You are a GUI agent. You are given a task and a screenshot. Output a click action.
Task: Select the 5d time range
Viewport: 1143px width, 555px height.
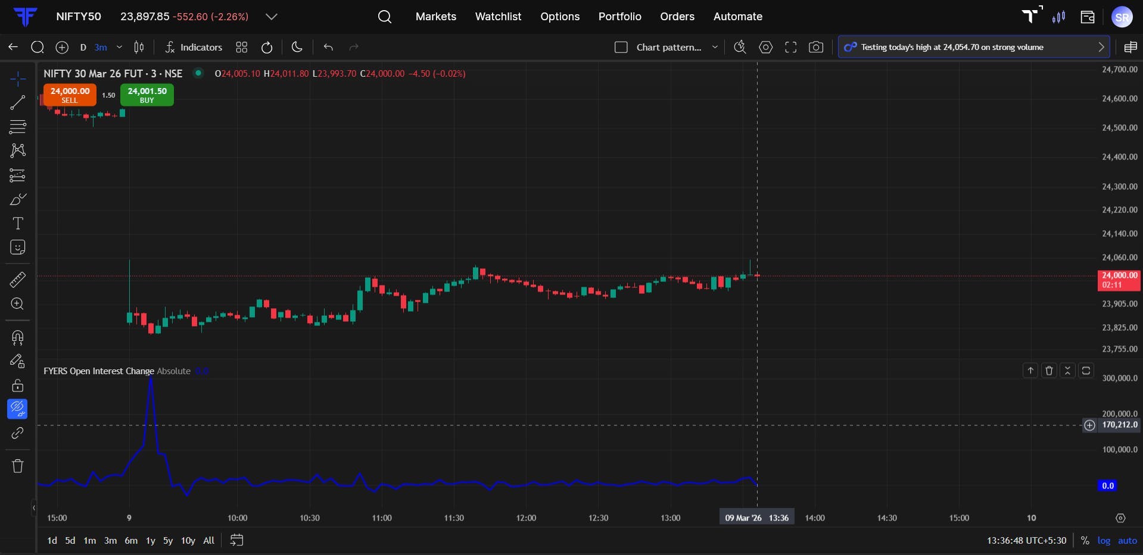[x=70, y=541]
